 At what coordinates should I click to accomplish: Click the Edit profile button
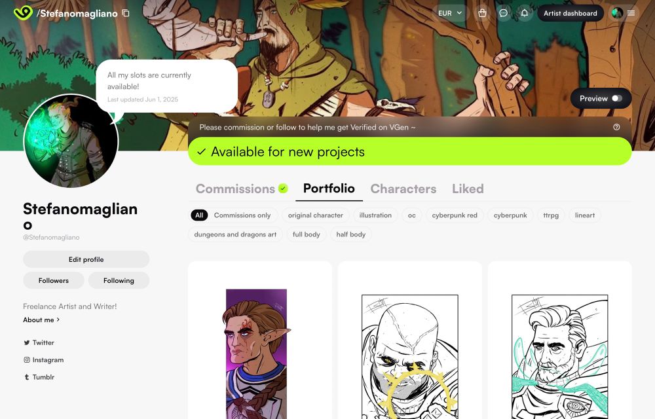pyautogui.click(x=86, y=259)
